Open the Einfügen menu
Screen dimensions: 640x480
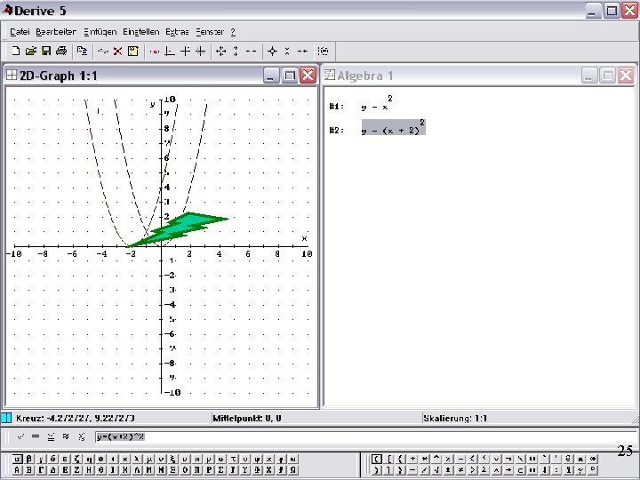point(100,31)
